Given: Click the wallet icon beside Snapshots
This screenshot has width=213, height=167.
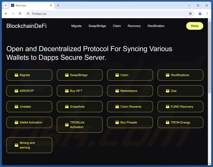Looking at the screenshot, I should click(x=67, y=107).
